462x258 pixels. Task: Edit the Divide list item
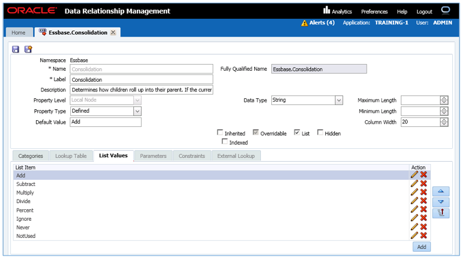414,200
